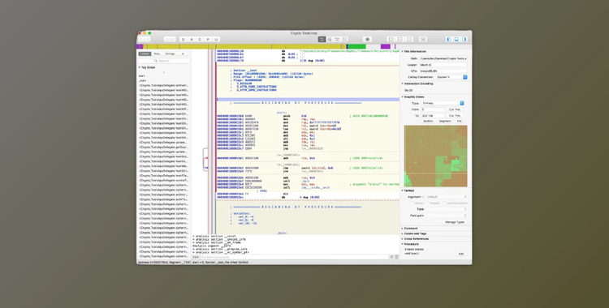This screenshot has width=609, height=308.
Task: Select the Labels tab
Action: [145, 54]
